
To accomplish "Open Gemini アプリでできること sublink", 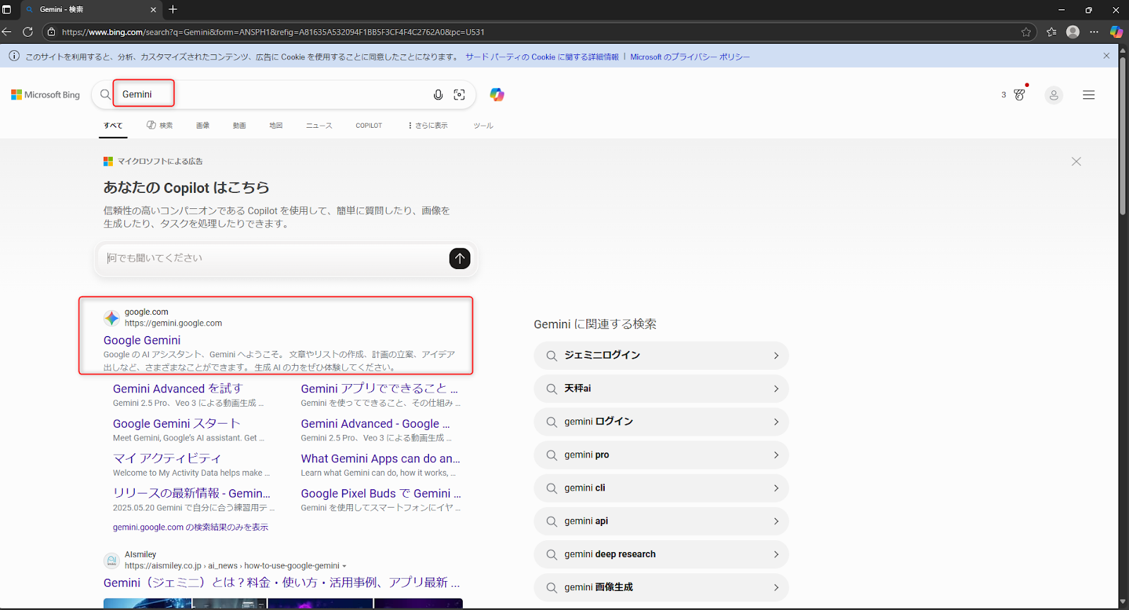I will (x=380, y=388).
